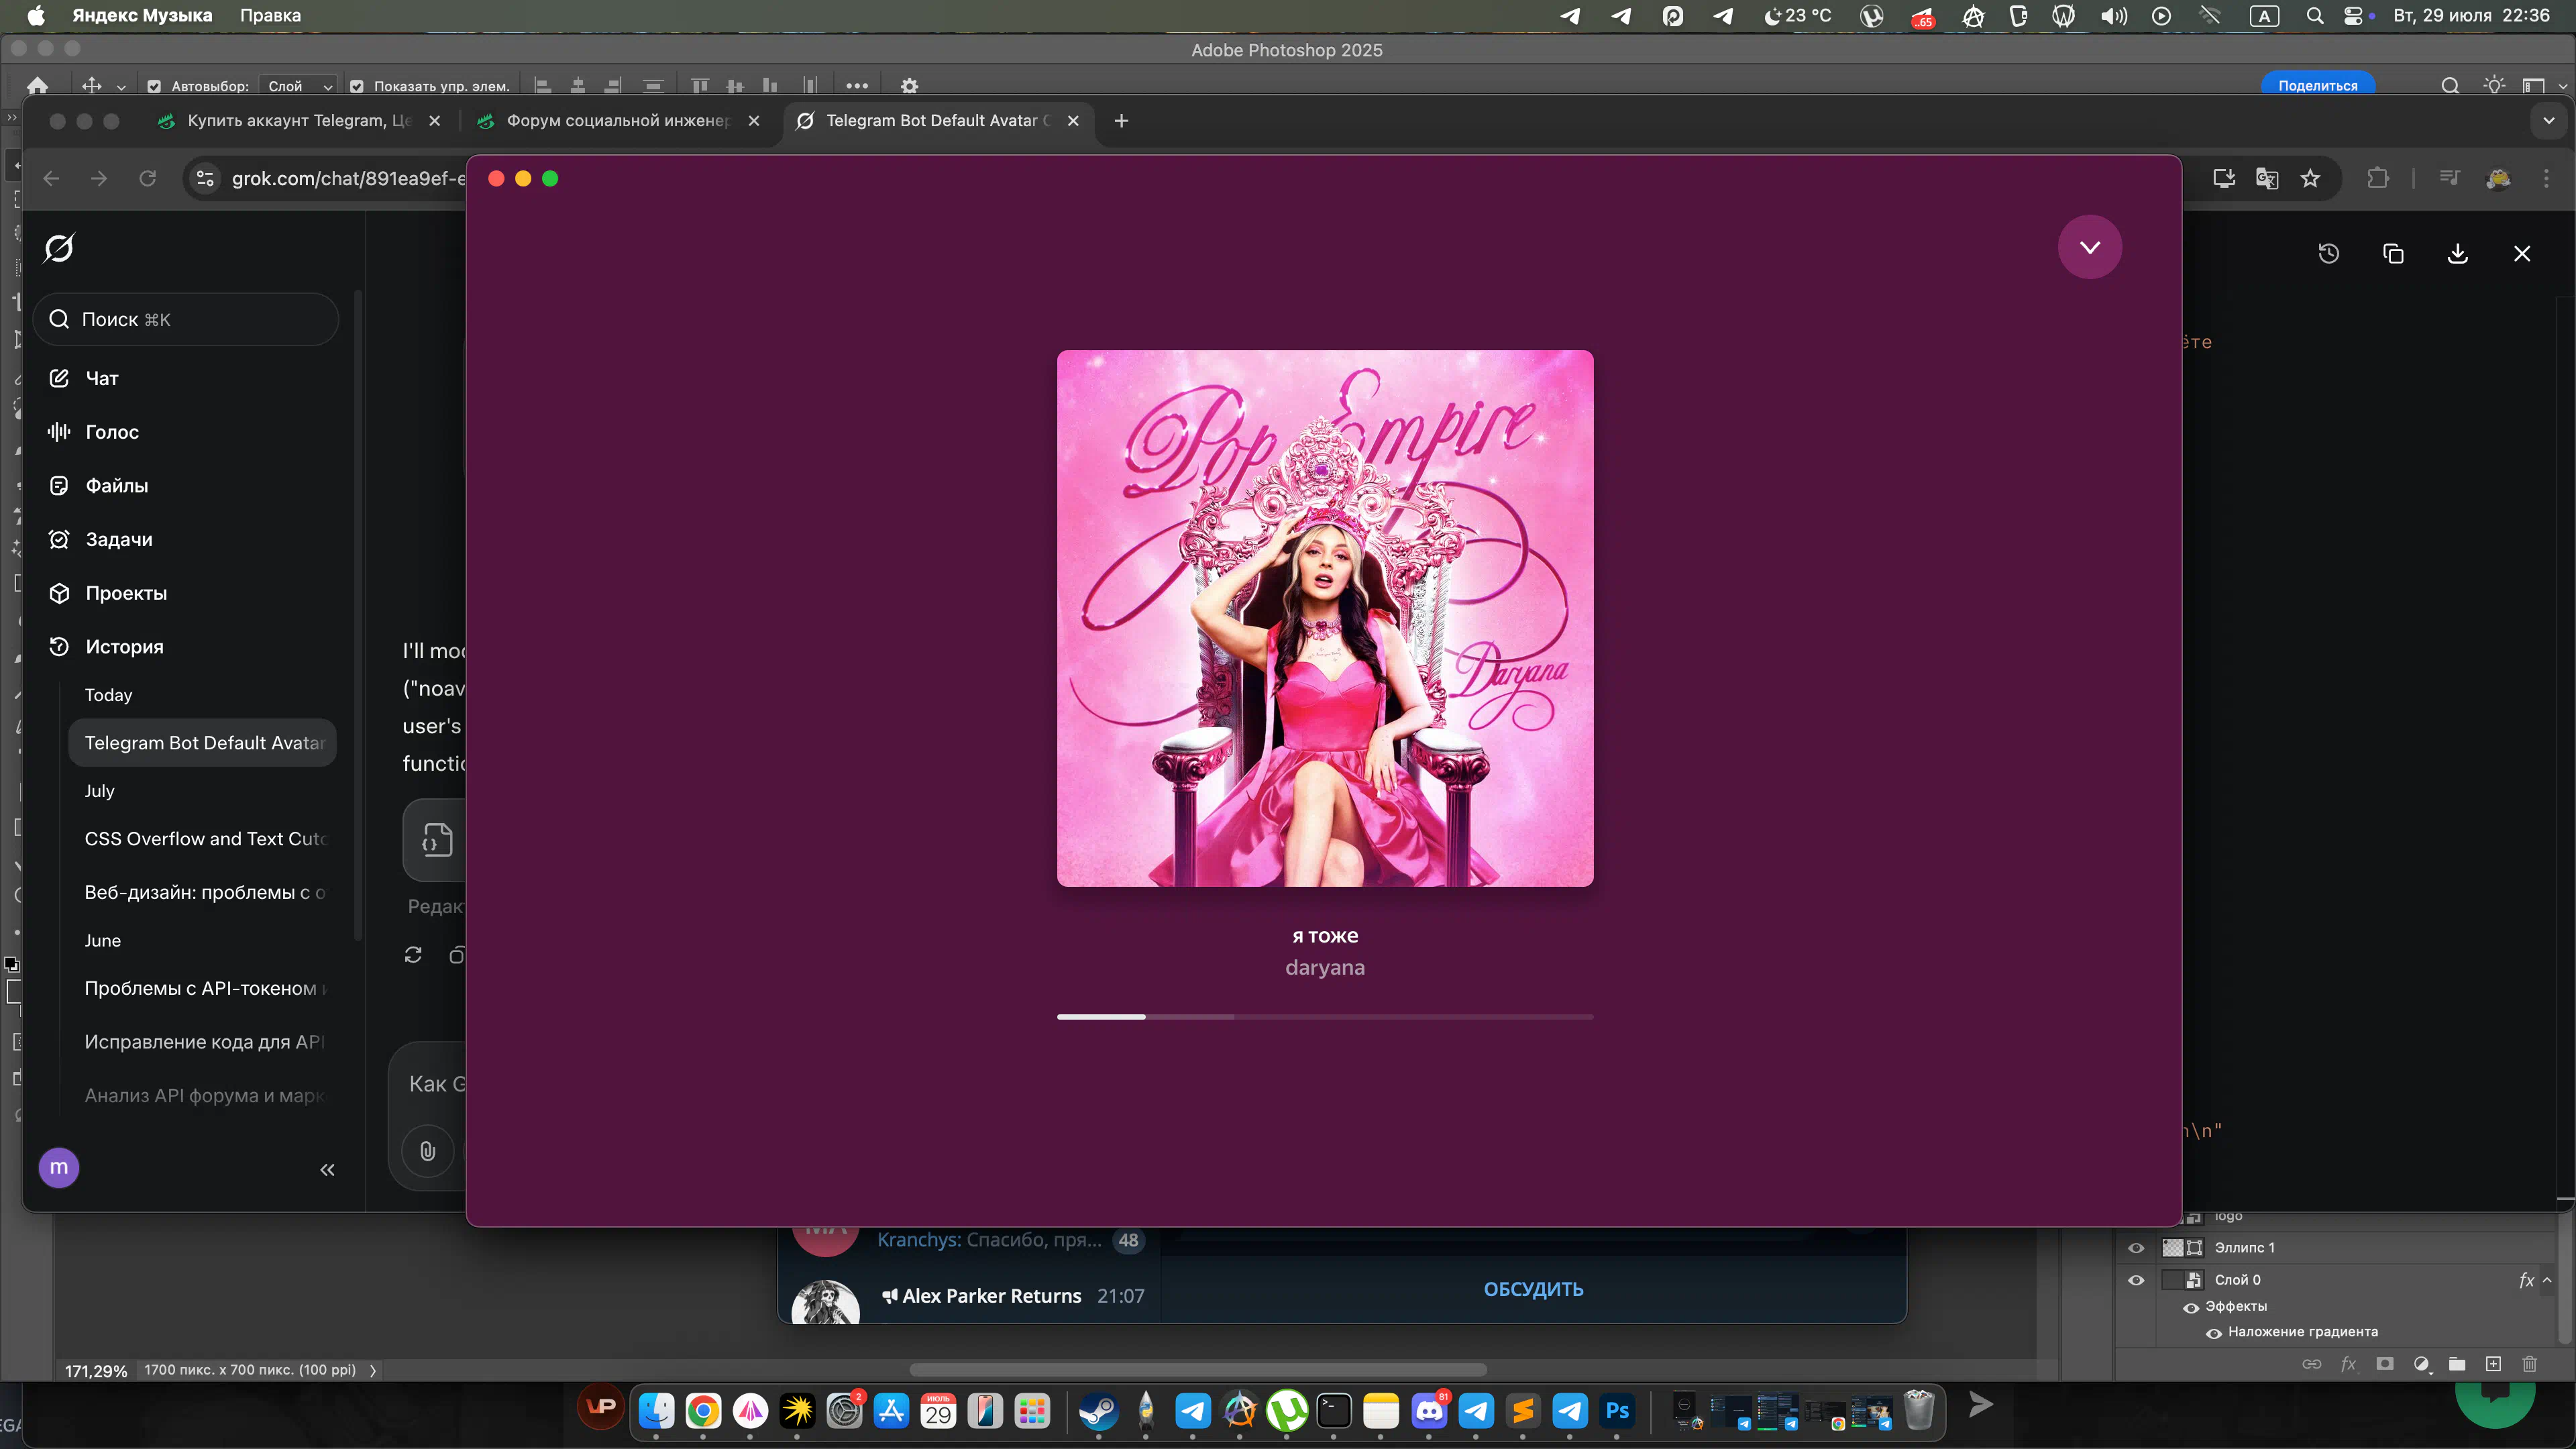
Task: Open Яндекс Музыка app menu
Action: [x=142, y=15]
